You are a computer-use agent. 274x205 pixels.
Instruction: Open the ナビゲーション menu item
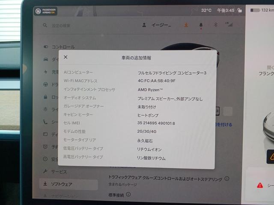(x=64, y=196)
